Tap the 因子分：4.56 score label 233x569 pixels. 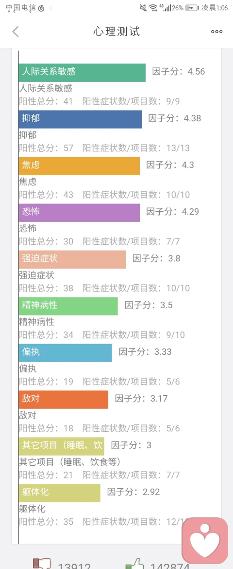click(x=178, y=72)
